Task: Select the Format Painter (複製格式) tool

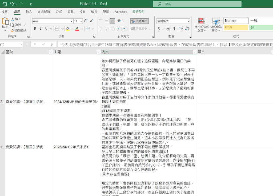Action: point(13,31)
